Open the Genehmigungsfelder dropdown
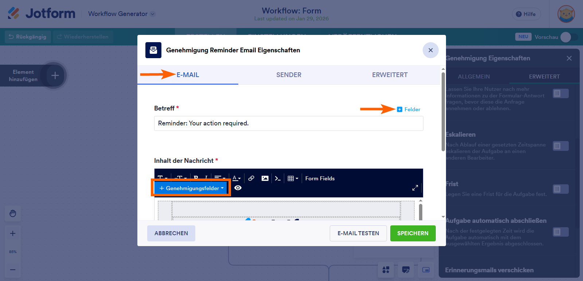Screen dimensions: 583x281 click(191, 188)
